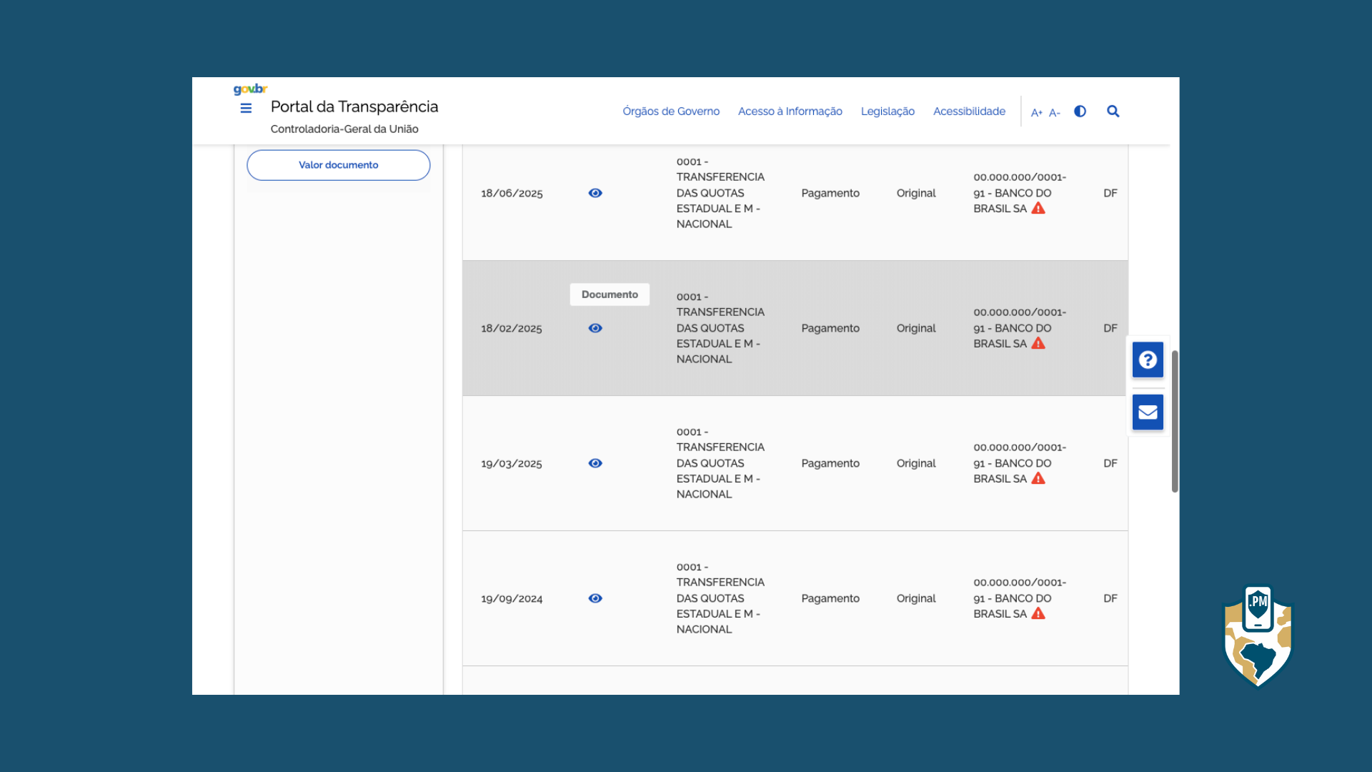The height and width of the screenshot is (772, 1372).
Task: Click warning triangle in the 19/09/2024 row
Action: [1038, 614]
